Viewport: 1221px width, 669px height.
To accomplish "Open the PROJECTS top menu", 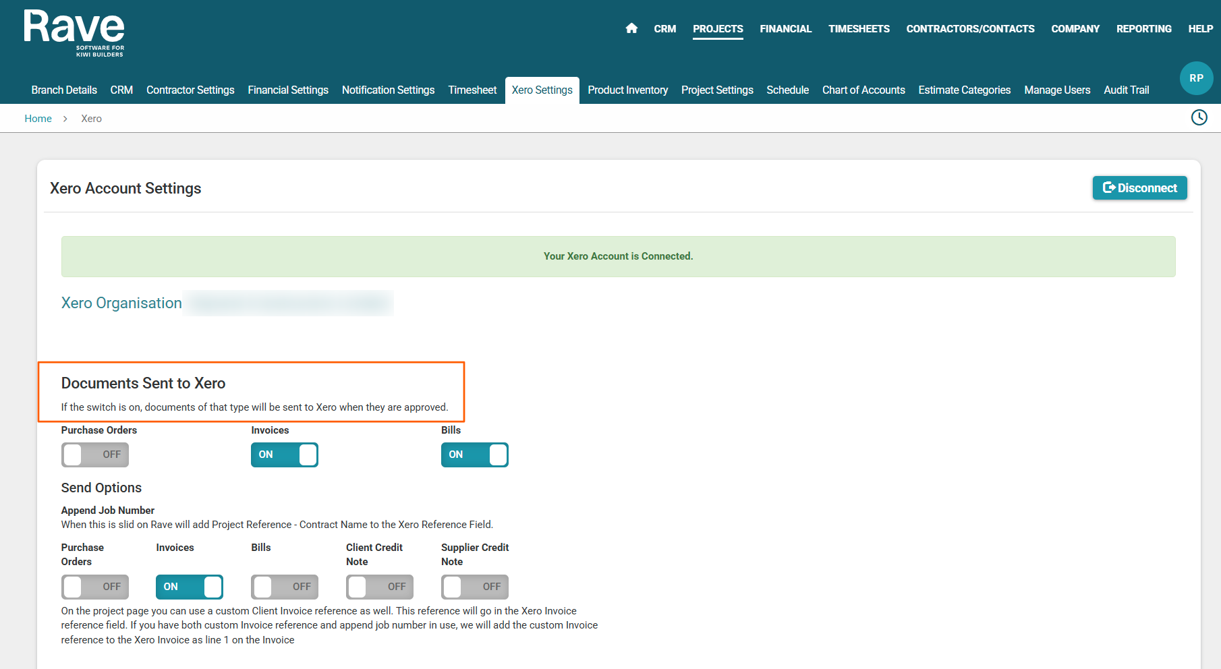I will [718, 29].
